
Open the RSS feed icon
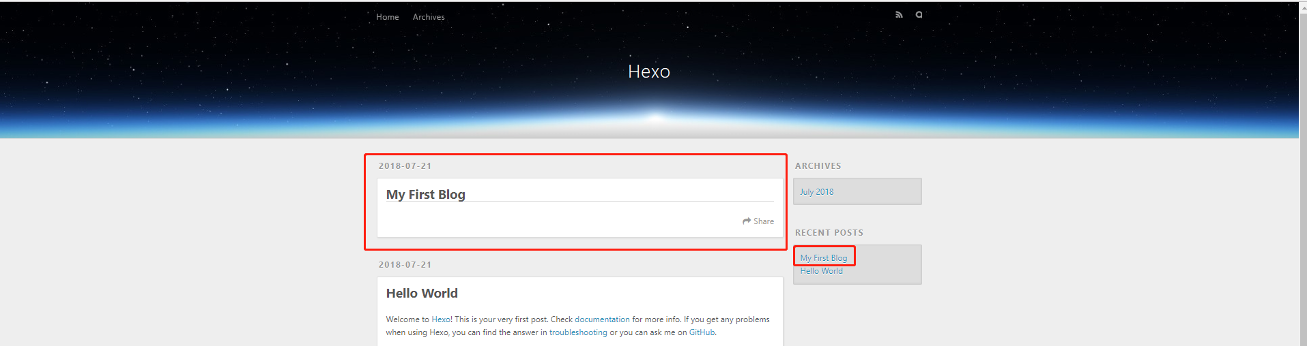[x=899, y=14]
